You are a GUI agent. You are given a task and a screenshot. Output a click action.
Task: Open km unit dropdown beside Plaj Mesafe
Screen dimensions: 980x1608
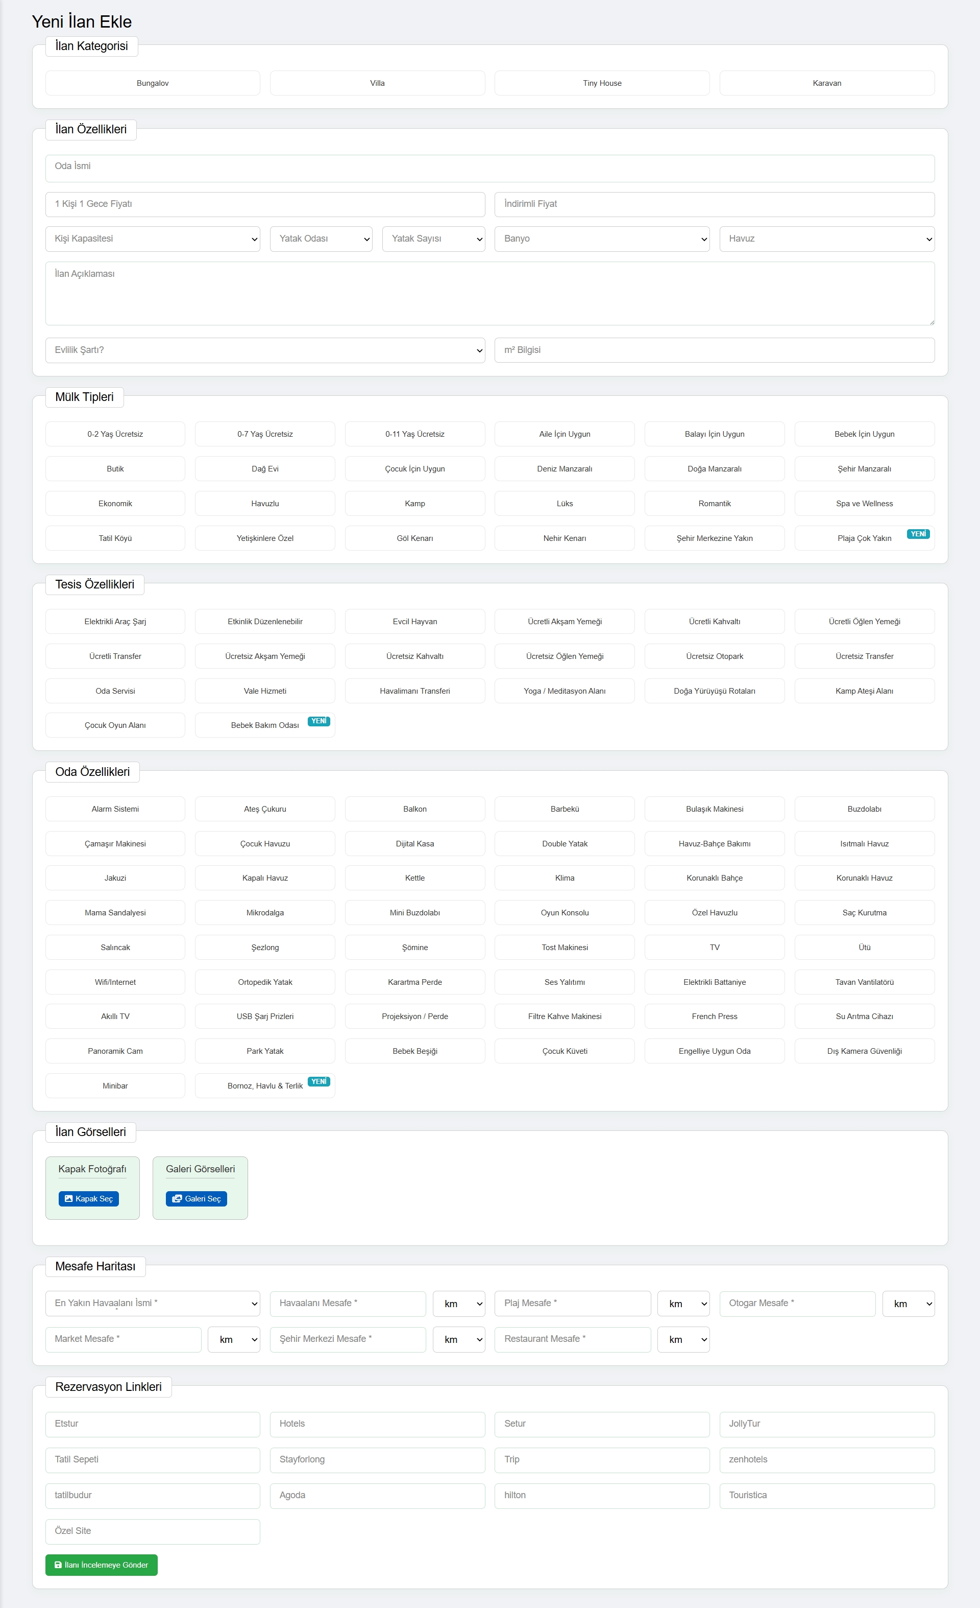click(x=682, y=1303)
